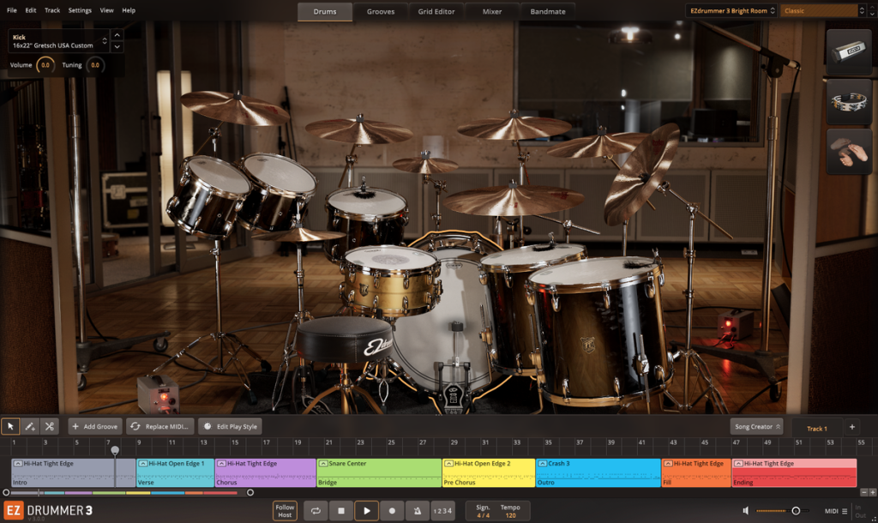This screenshot has height=523, width=878.
Task: Click the Add Groove button
Action: [x=94, y=426]
